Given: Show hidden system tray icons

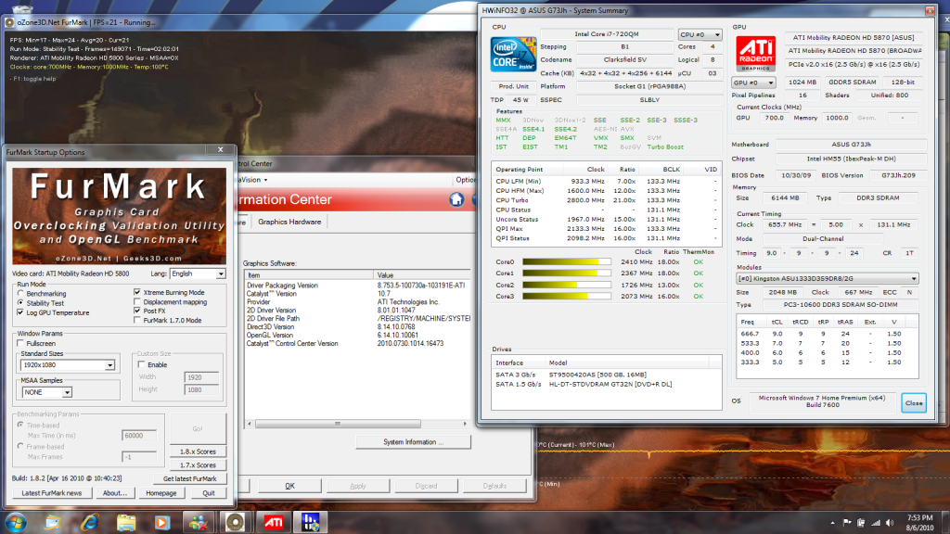Looking at the screenshot, I should pyautogui.click(x=832, y=523).
